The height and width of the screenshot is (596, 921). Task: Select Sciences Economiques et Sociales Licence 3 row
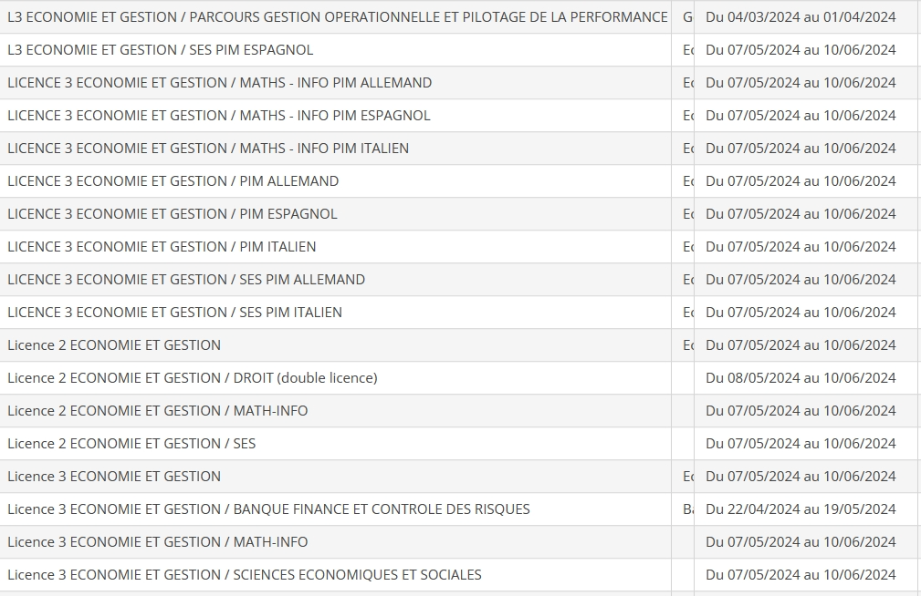pyautogui.click(x=458, y=575)
